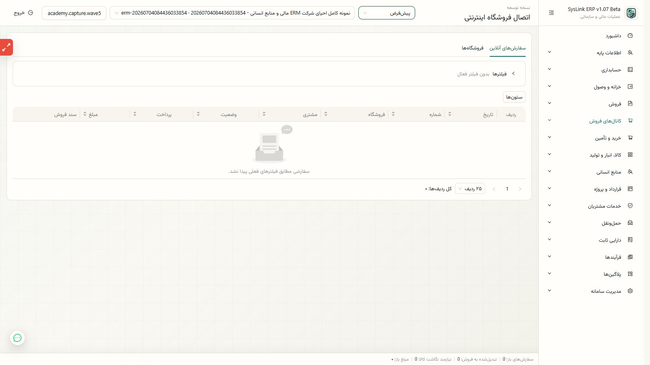Viewport: 650px width, 365px height.
Task: Open the خدمات مشتریان menu
Action: pyautogui.click(x=591, y=206)
